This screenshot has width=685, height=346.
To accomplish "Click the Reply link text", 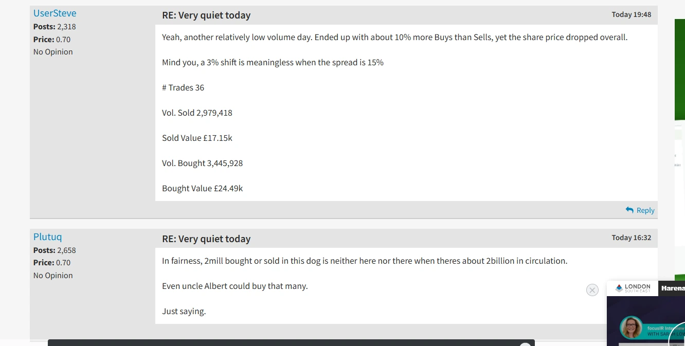I will [x=645, y=210].
